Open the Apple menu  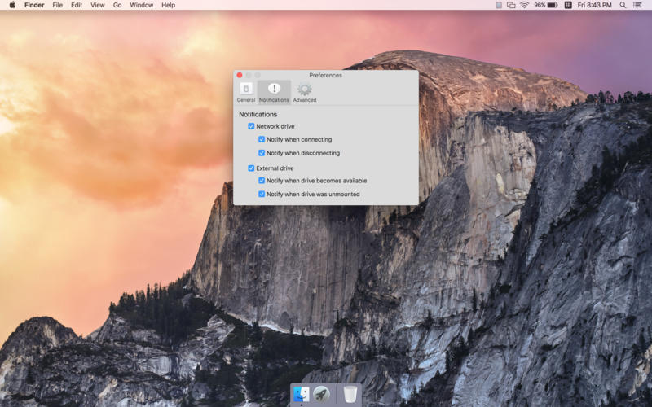tap(12, 5)
